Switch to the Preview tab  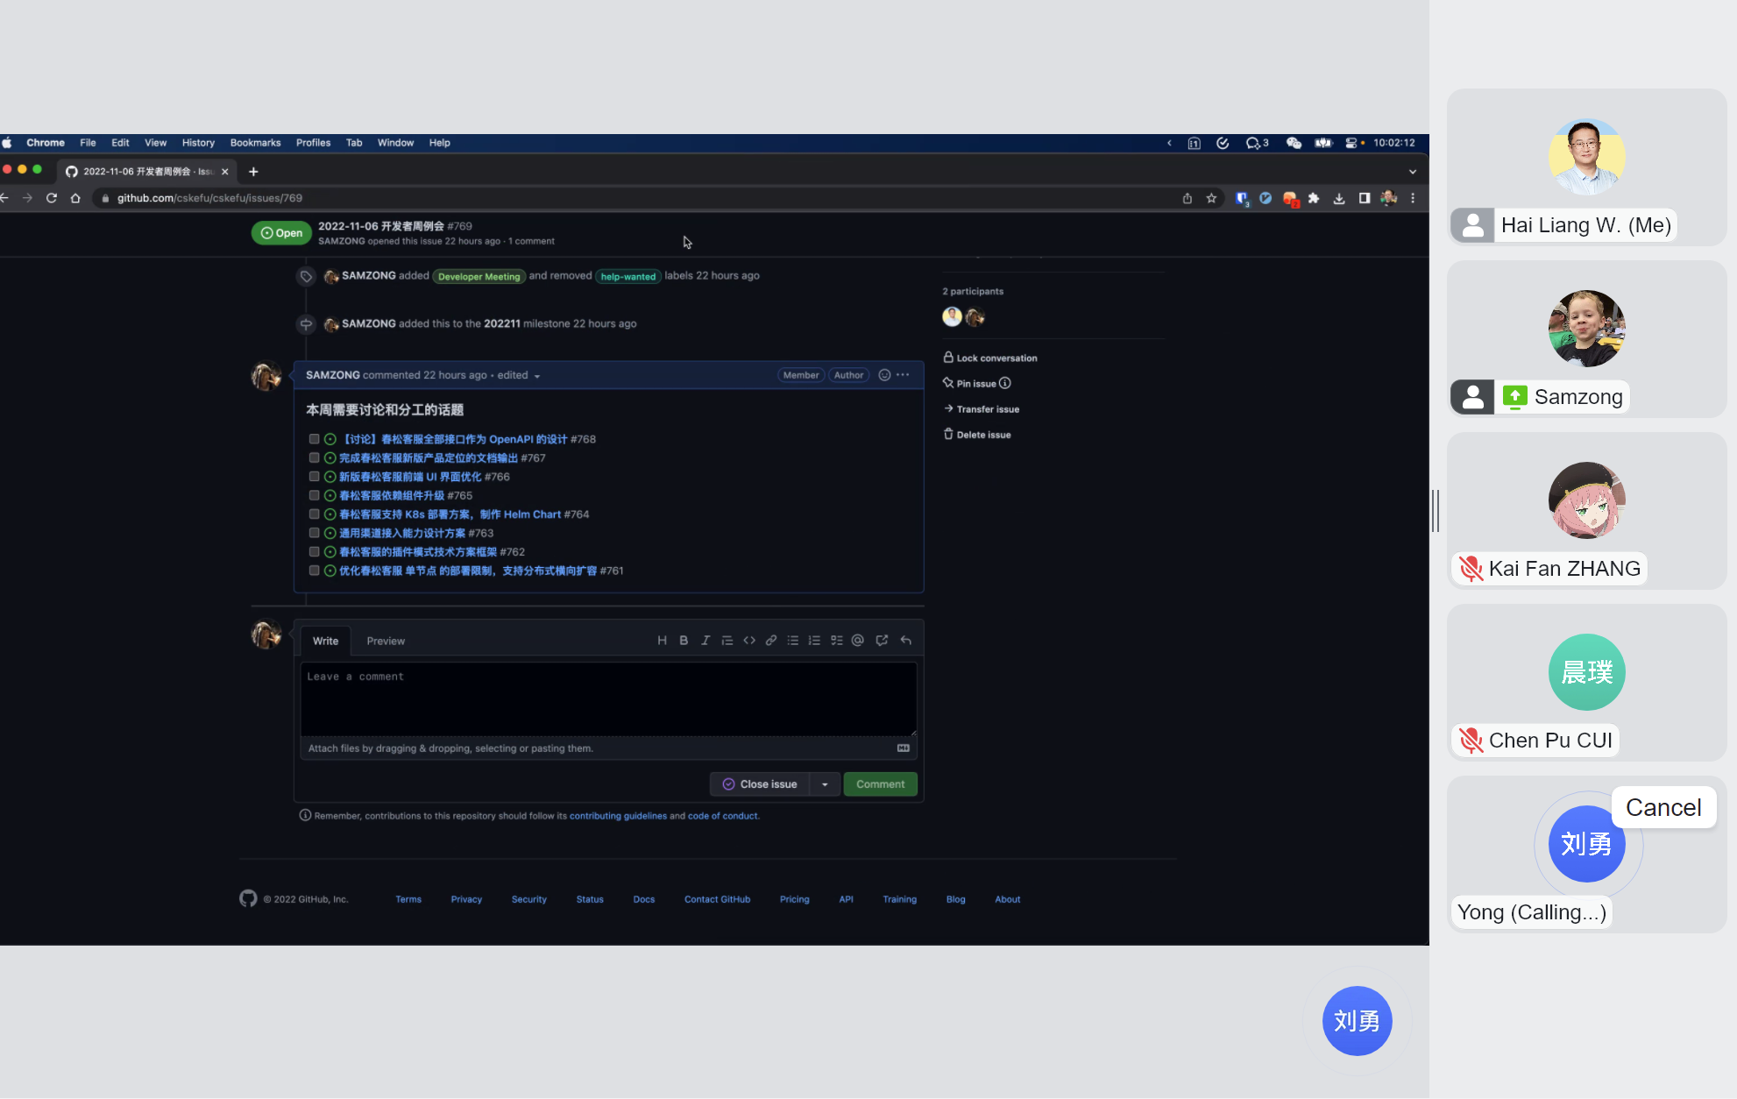coord(386,642)
